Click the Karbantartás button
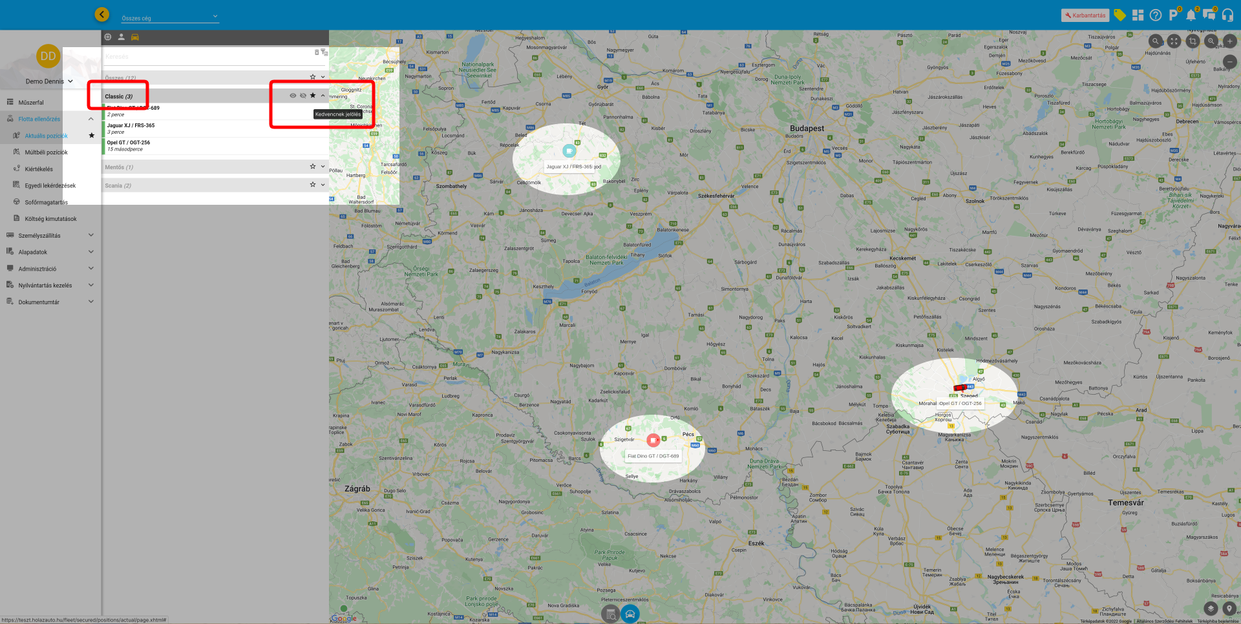1241x624 pixels. [x=1085, y=16]
